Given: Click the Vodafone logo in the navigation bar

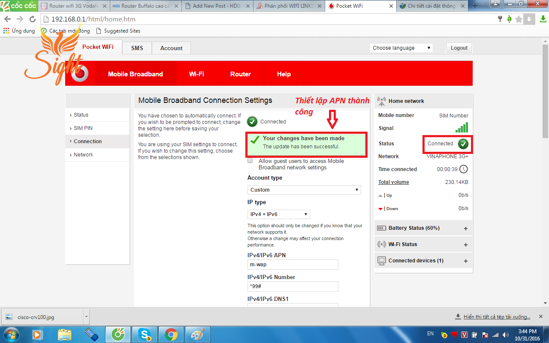Looking at the screenshot, I should tap(81, 73).
